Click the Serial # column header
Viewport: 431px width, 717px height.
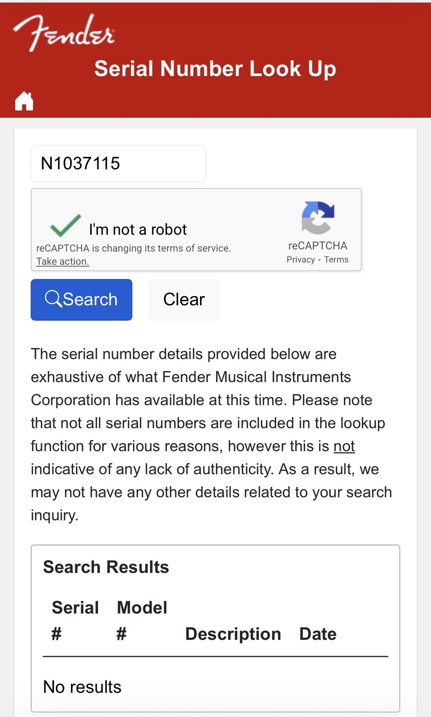pos(75,620)
